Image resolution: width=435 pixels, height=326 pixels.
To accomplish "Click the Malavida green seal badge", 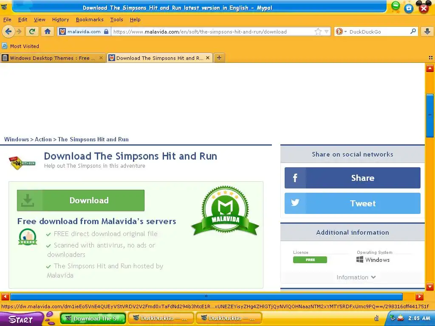I will 225,211.
